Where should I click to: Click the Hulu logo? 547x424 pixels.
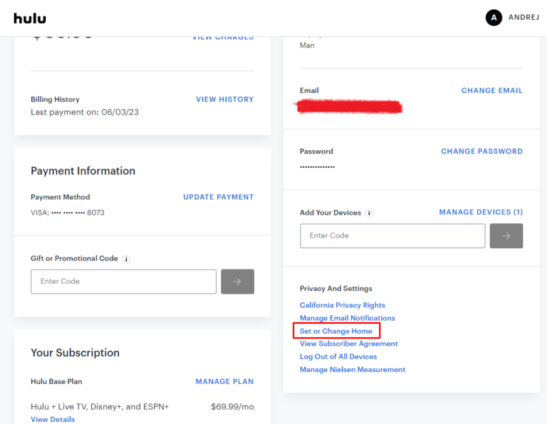pyautogui.click(x=30, y=18)
